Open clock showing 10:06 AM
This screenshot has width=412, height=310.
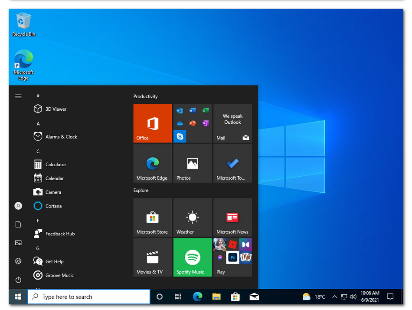coord(370,297)
